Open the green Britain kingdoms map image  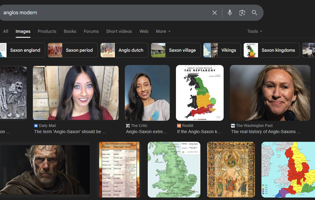point(174,170)
